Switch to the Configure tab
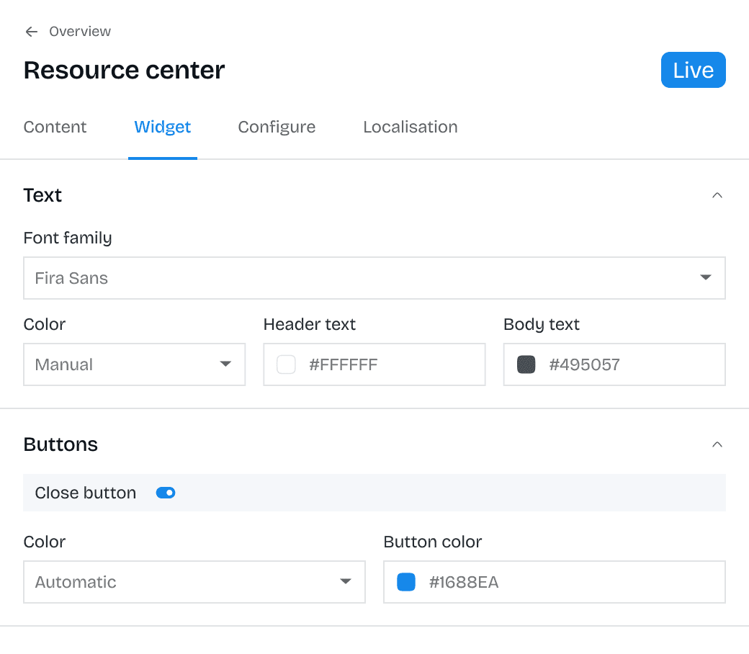This screenshot has height=654, width=749. pos(277,127)
